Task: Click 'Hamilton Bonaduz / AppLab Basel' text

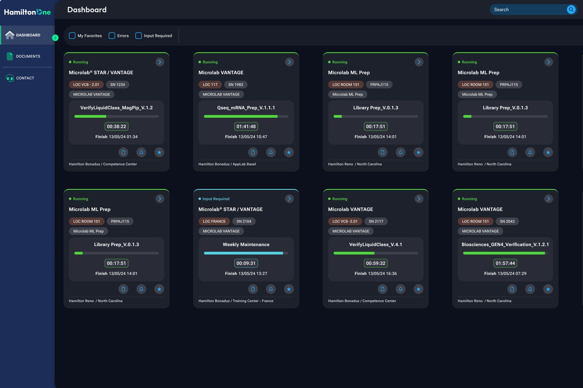Action: pos(227,164)
